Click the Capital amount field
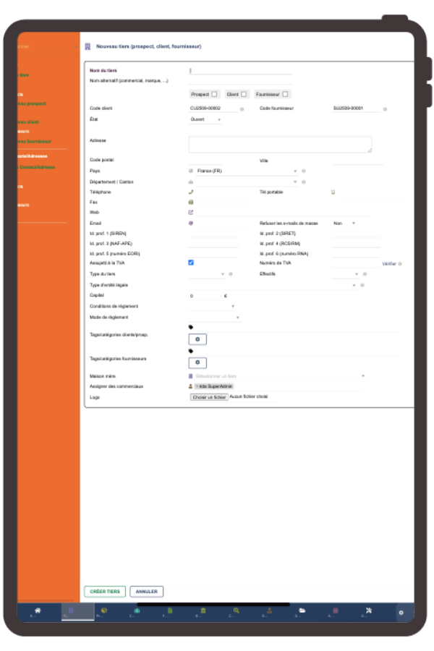The height and width of the screenshot is (651, 434). coord(205,296)
